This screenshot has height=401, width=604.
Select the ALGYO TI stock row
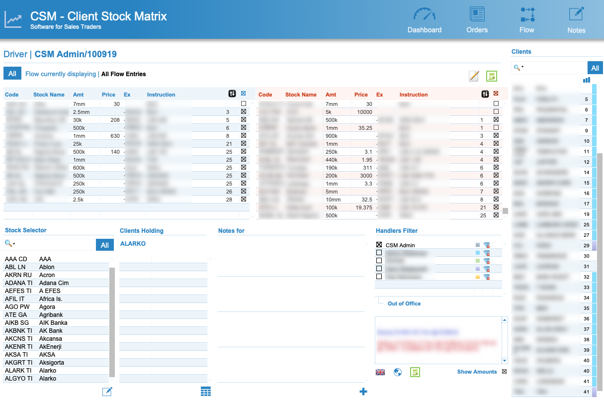point(56,379)
